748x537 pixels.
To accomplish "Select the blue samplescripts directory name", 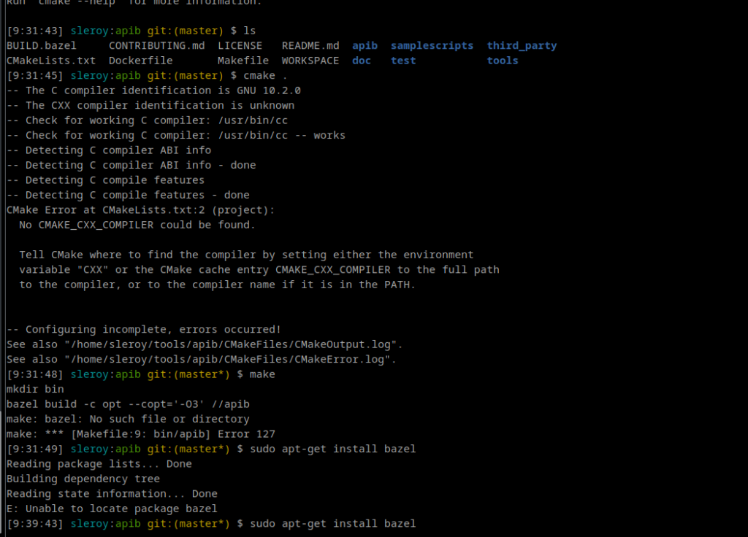I will [x=432, y=46].
